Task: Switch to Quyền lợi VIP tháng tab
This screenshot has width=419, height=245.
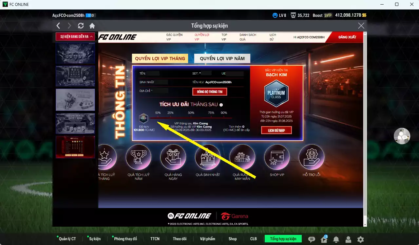Action: point(160,59)
